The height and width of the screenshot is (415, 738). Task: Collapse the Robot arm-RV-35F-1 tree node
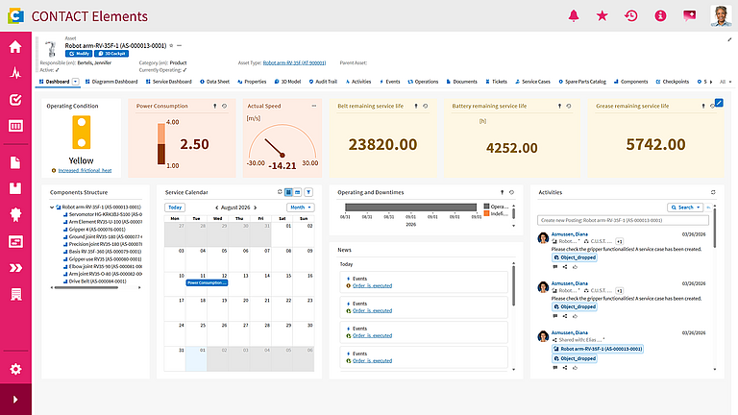pyautogui.click(x=52, y=207)
